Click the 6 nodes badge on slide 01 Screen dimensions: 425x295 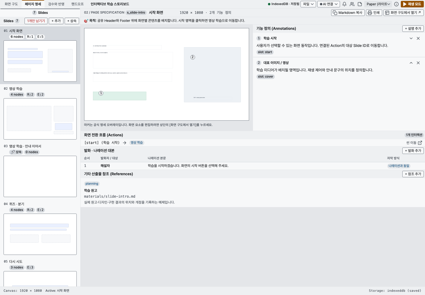coord(17,37)
